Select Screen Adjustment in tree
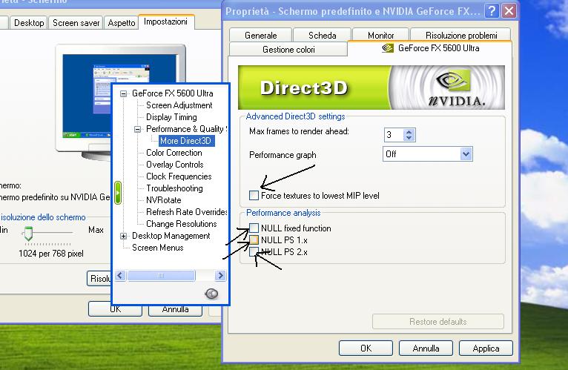Viewport: 568px width, 370px height. coord(179,105)
